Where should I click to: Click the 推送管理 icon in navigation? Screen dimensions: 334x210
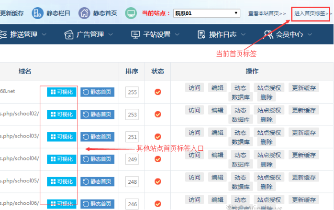(3, 34)
